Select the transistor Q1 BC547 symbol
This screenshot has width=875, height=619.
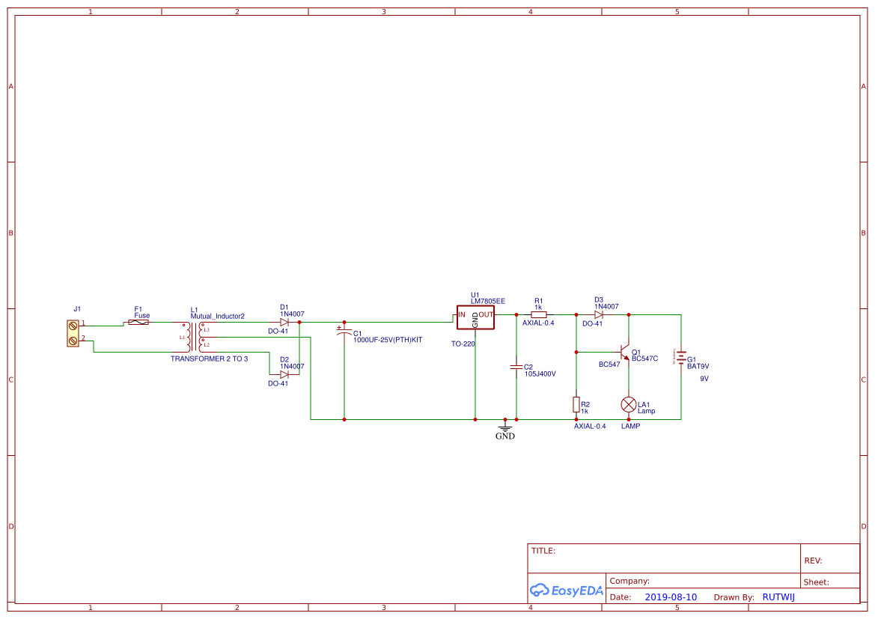click(627, 352)
